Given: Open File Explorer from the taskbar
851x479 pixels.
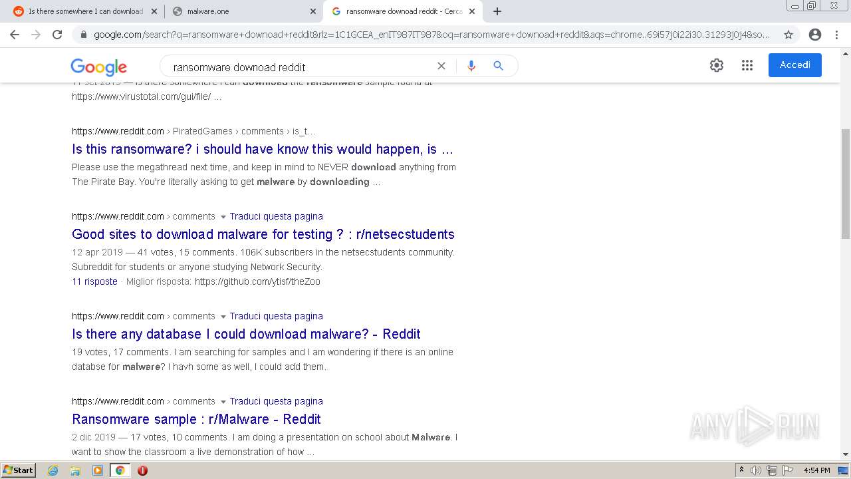Looking at the screenshot, I should (x=75, y=470).
